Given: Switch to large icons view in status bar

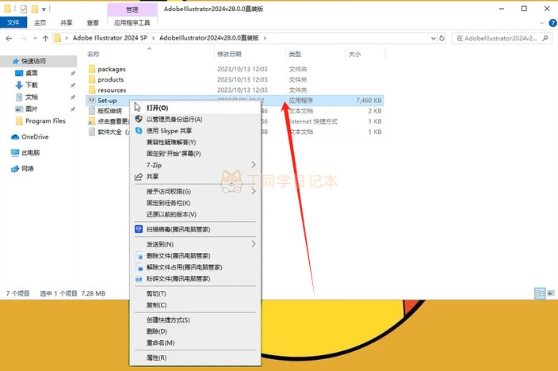Looking at the screenshot, I should click(x=551, y=293).
